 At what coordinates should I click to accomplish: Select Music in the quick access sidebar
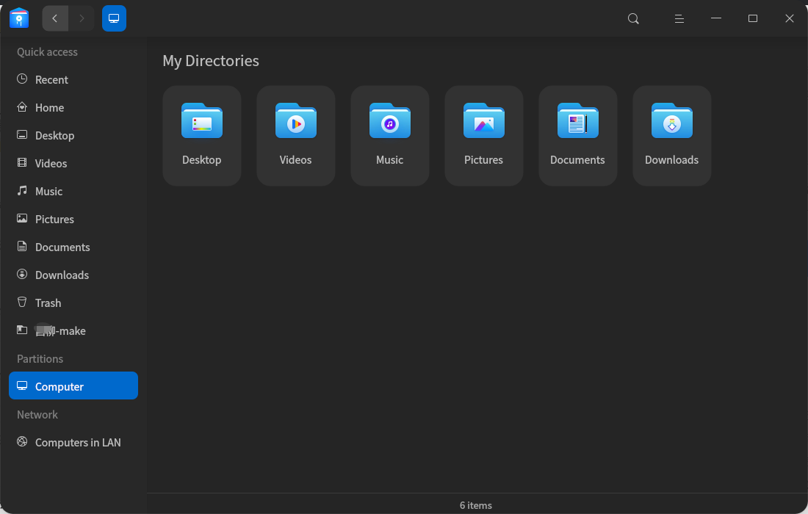tap(73, 191)
